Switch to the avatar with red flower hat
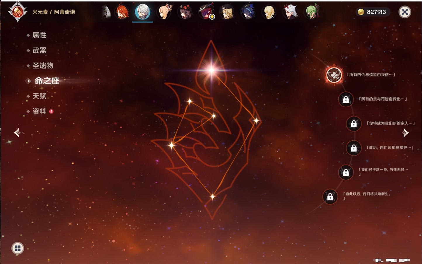This screenshot has height=264, width=422. [x=185, y=12]
